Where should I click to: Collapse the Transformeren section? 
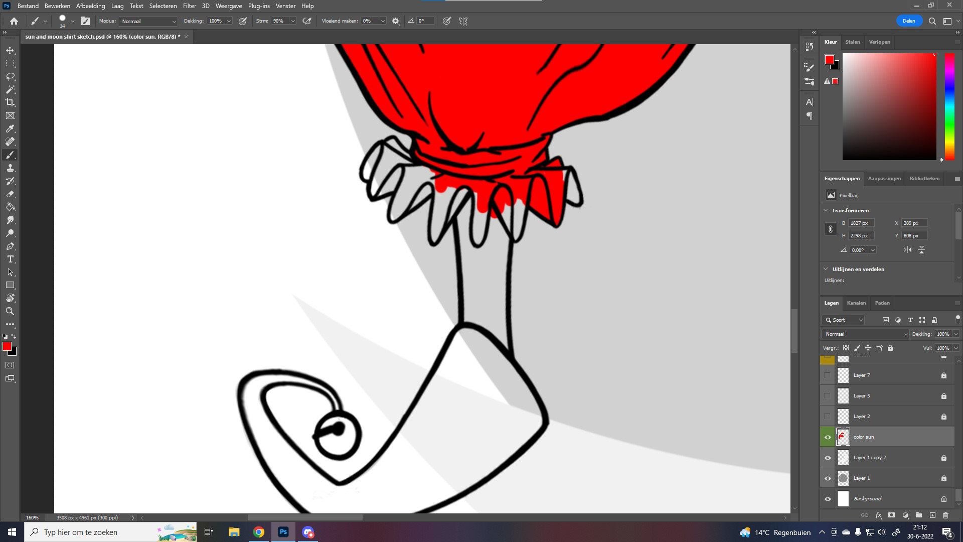[x=826, y=210]
